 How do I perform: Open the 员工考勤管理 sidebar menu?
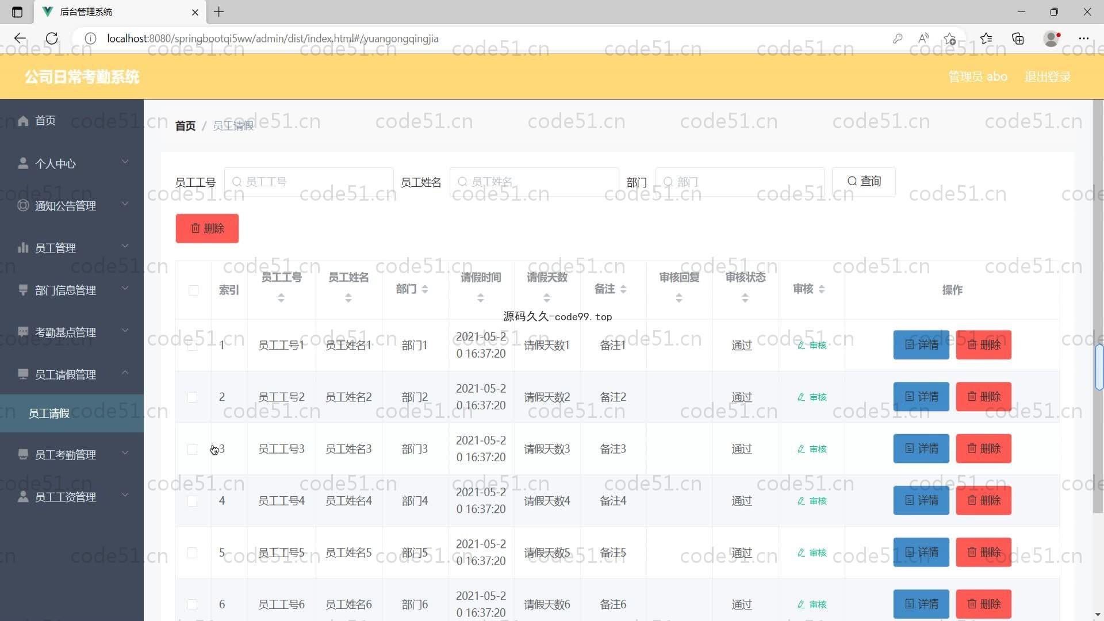[x=72, y=454]
